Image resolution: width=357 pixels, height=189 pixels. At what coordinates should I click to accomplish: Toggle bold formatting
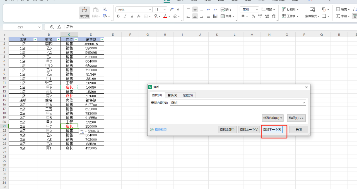(118, 16)
